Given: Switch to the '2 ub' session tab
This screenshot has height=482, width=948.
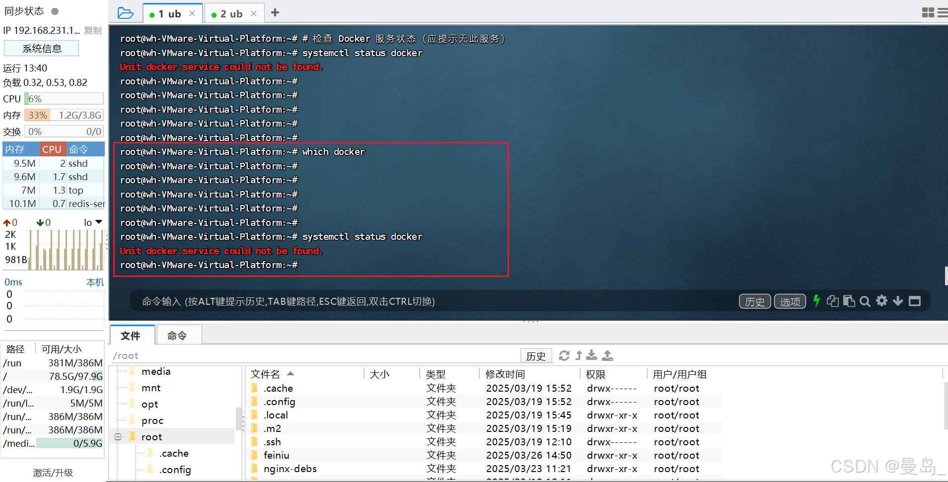Looking at the screenshot, I should tap(231, 14).
